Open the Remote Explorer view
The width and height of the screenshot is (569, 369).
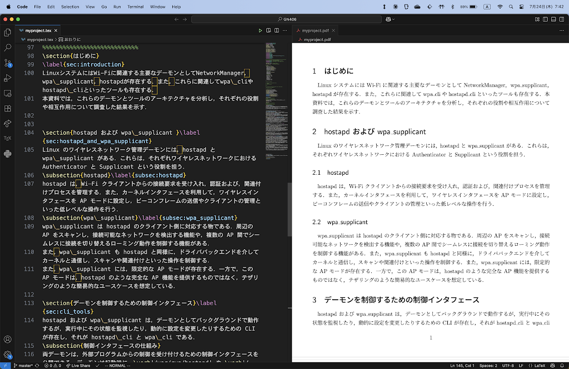(x=7, y=93)
